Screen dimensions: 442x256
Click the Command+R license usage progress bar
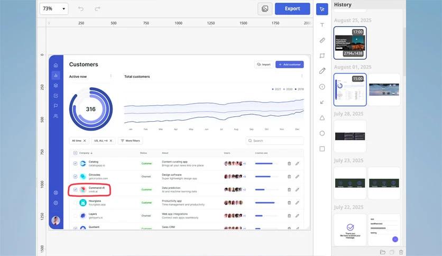266,189
